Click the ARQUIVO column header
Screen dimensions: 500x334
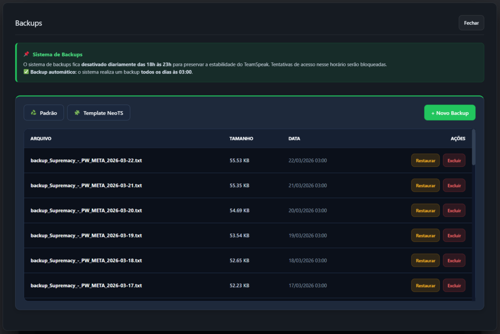tap(40, 138)
